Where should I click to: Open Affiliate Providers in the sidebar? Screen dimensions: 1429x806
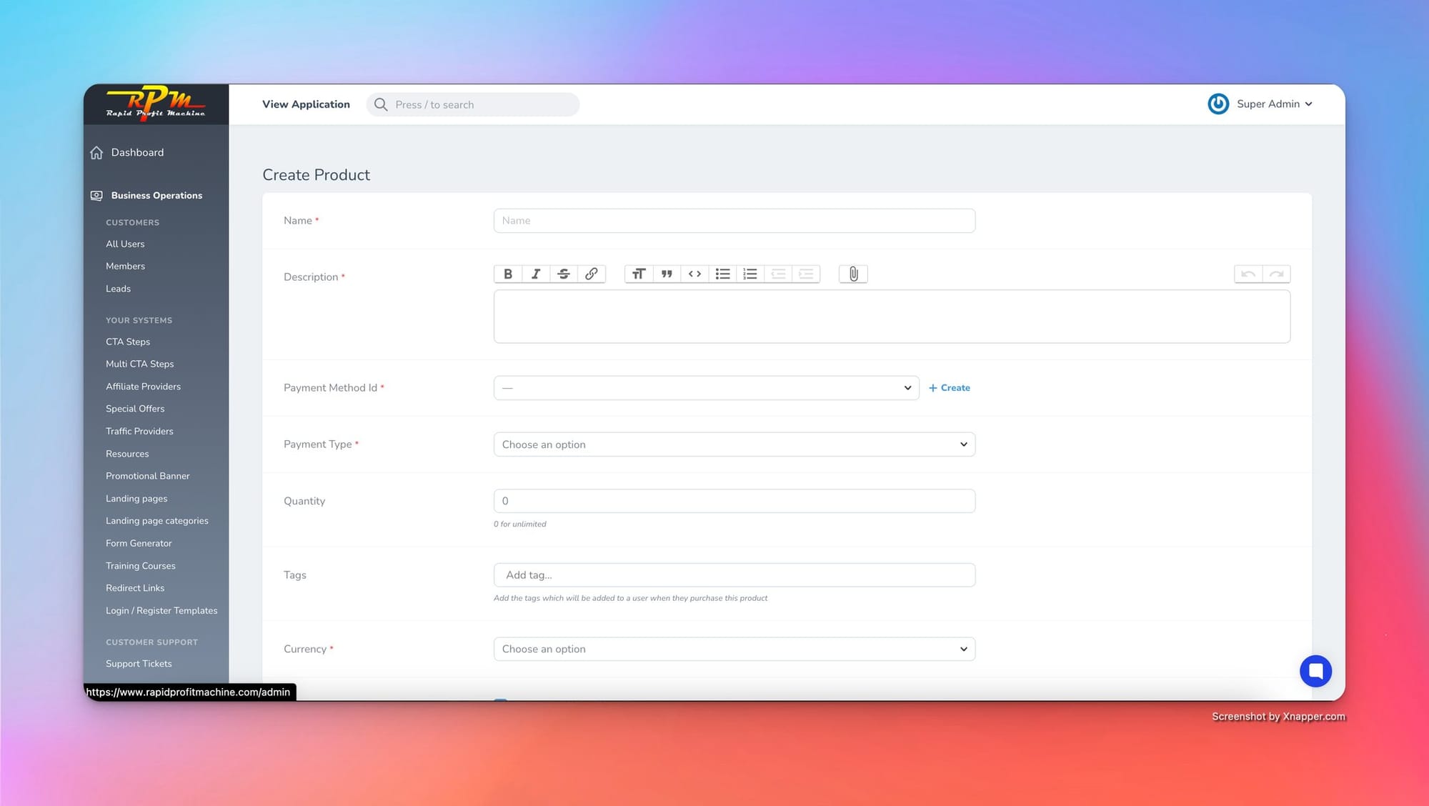click(143, 387)
